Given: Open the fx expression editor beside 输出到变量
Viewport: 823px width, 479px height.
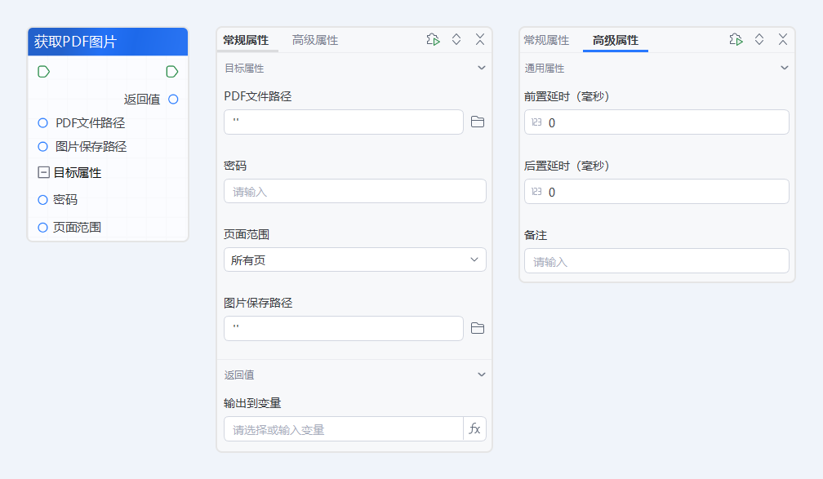Looking at the screenshot, I should coord(474,428).
